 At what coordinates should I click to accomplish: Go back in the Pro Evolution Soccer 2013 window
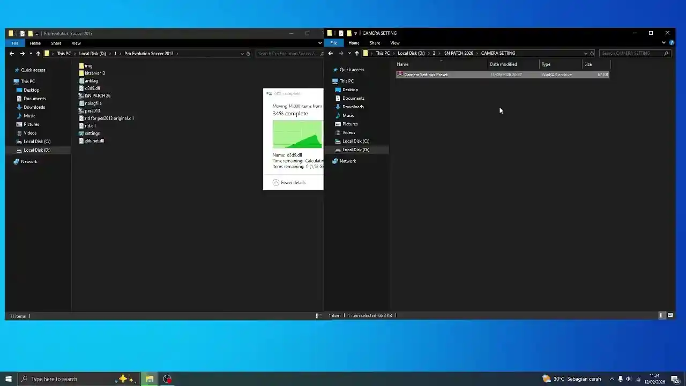click(12, 54)
